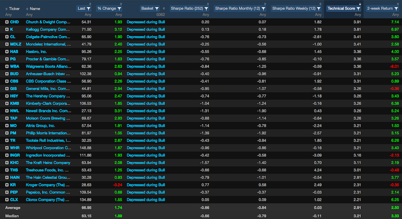Expand the CLX Clorox row
The height and width of the screenshot is (219, 402).
point(7,200)
